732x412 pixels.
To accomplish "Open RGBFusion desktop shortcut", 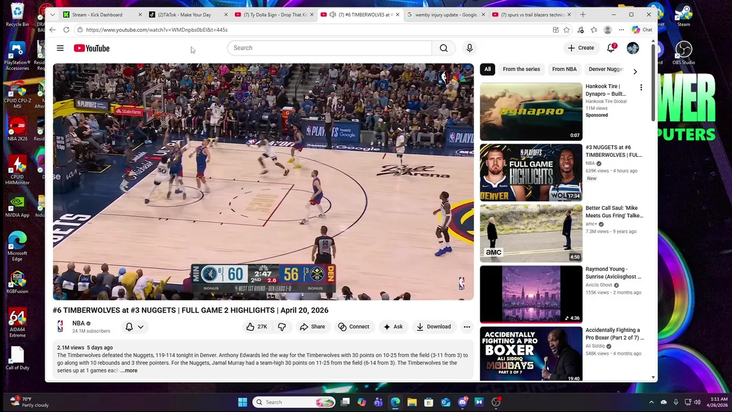I will pyautogui.click(x=18, y=282).
